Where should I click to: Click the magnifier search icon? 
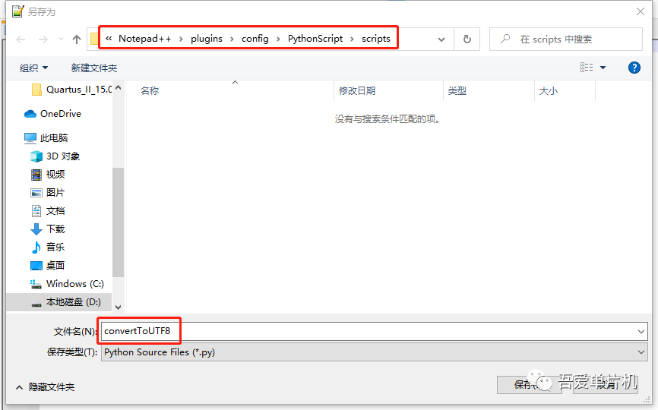[x=505, y=39]
